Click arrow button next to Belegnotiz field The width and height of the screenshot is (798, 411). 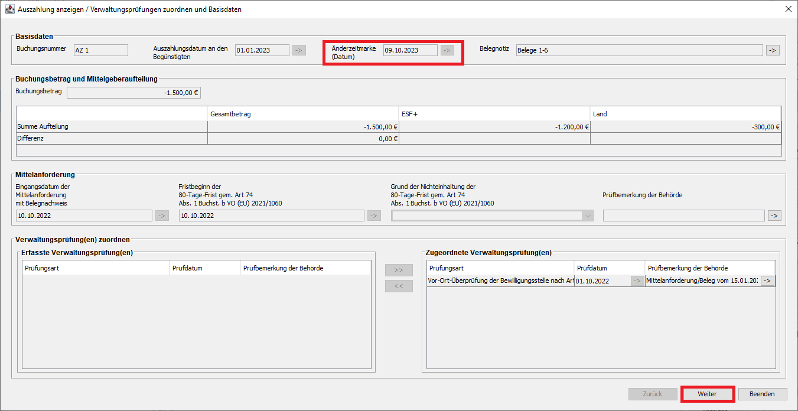point(773,50)
